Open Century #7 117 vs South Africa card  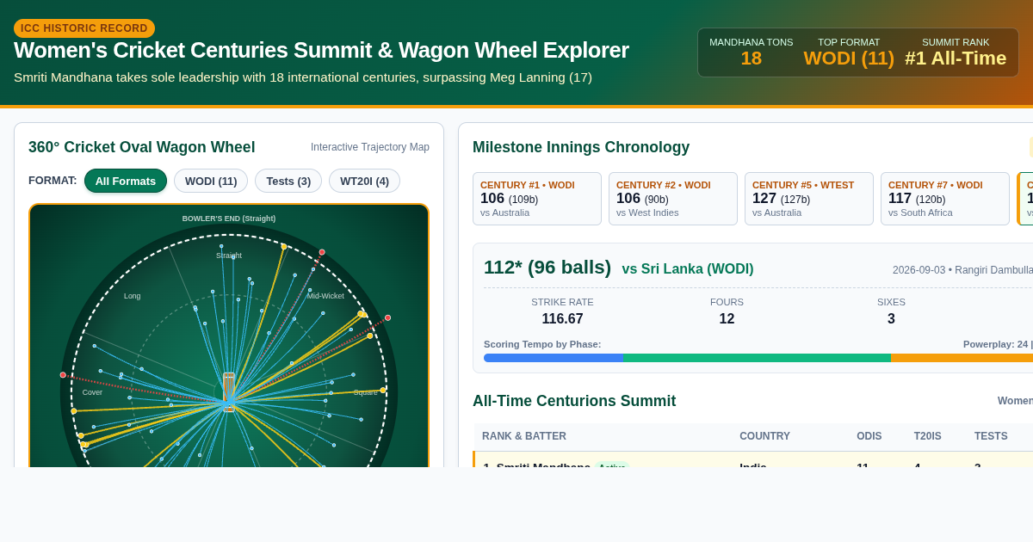(x=945, y=199)
